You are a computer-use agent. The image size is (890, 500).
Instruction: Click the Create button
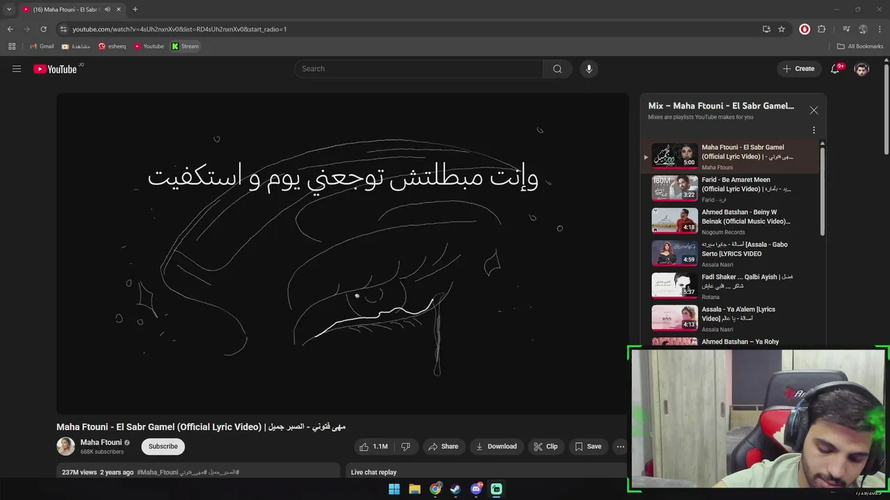coord(798,69)
